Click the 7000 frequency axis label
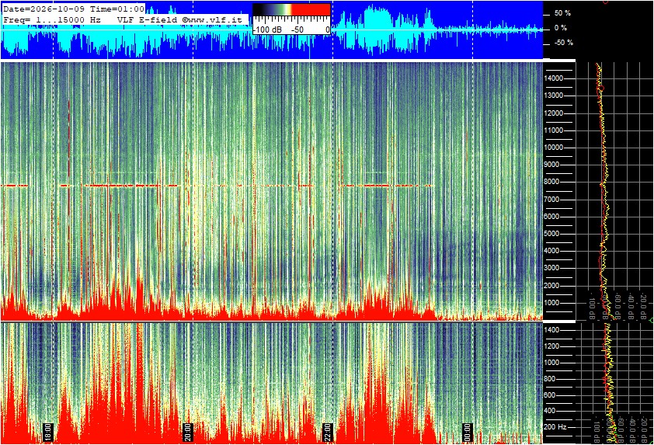This screenshot has width=654, height=445. tap(552, 200)
